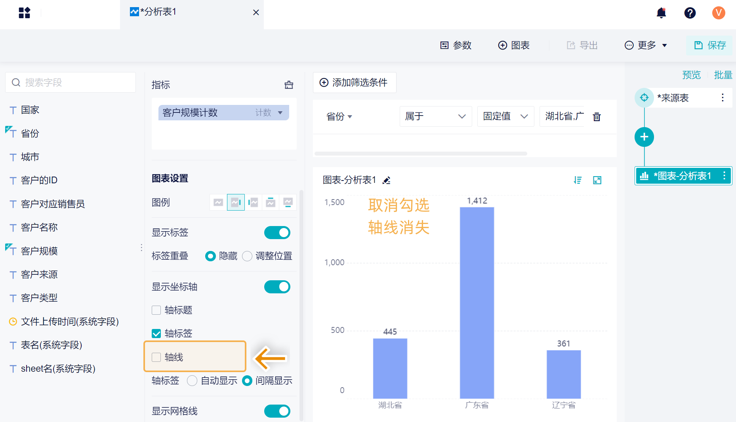Image resolution: width=736 pixels, height=422 pixels.
Task: Open the 固定值 value type dropdown
Action: [x=506, y=116]
